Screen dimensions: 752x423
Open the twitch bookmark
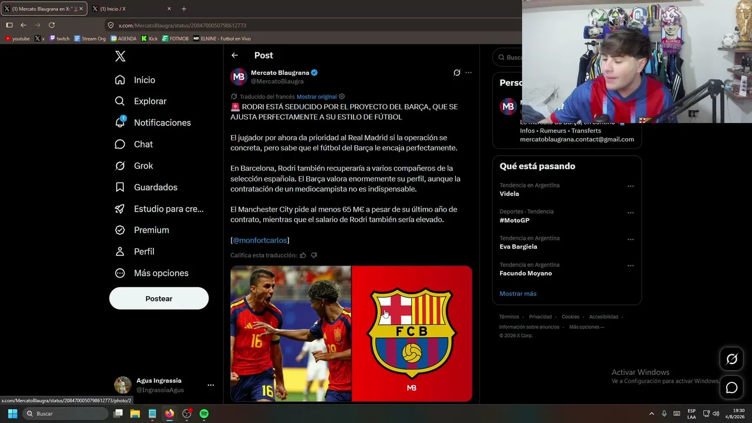[59, 39]
